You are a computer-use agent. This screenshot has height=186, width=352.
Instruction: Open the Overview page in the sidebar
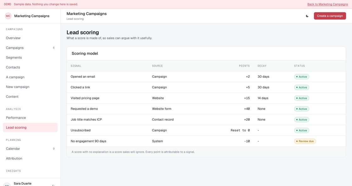pos(30,38)
